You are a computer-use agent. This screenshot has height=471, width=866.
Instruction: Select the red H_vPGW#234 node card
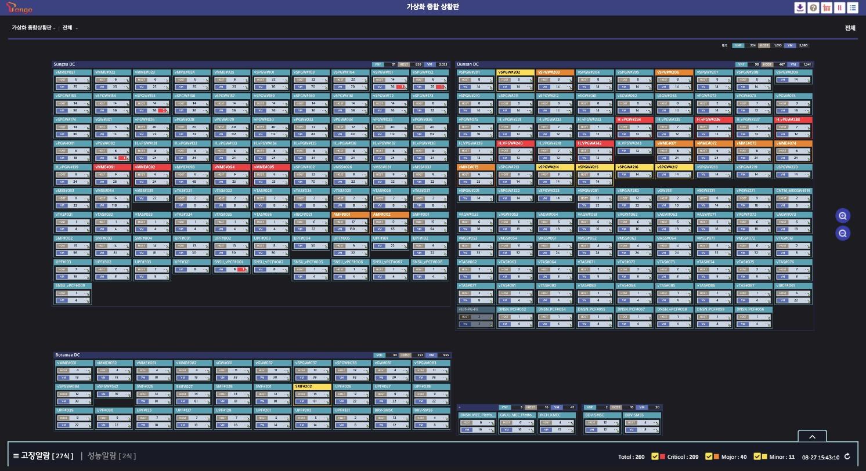(635, 128)
